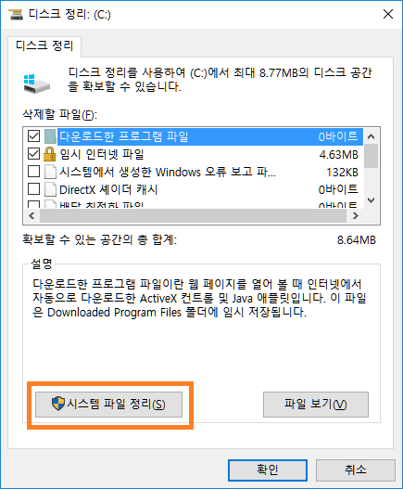Click the file icon of DirectX 셰이더 캐시
The height and width of the screenshot is (489, 403).
tap(50, 189)
